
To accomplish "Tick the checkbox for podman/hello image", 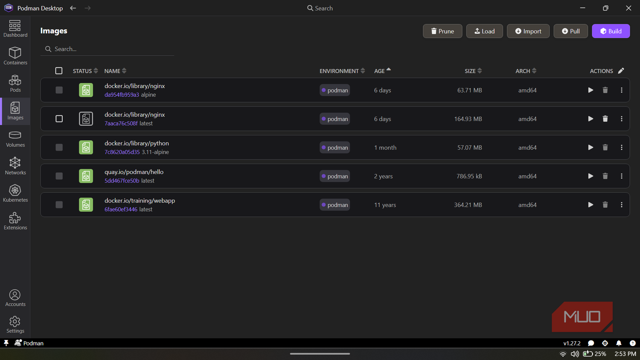I will [59, 176].
